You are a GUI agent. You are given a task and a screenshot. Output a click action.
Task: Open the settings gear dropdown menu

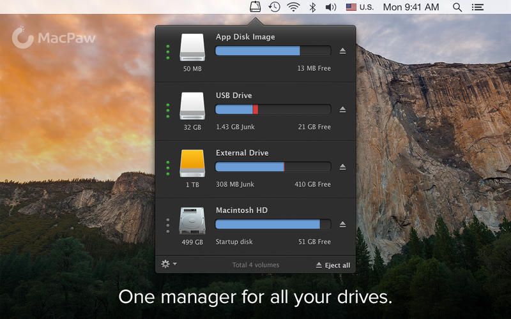click(169, 264)
